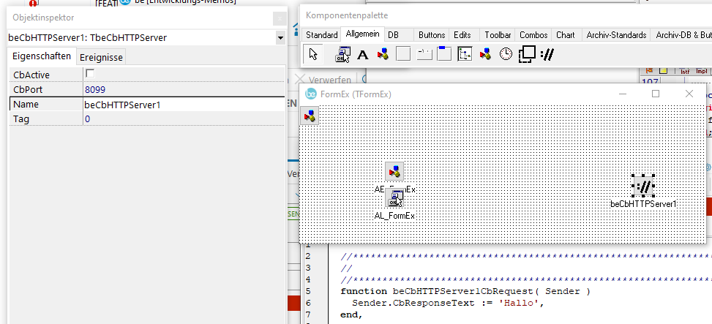Select the HTTP server component in palette

pyautogui.click(x=546, y=54)
